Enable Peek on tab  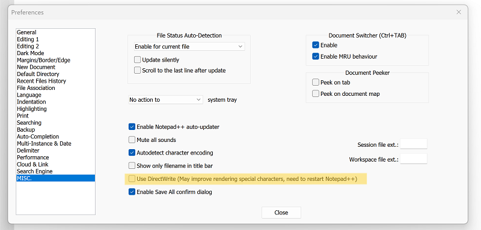click(316, 83)
